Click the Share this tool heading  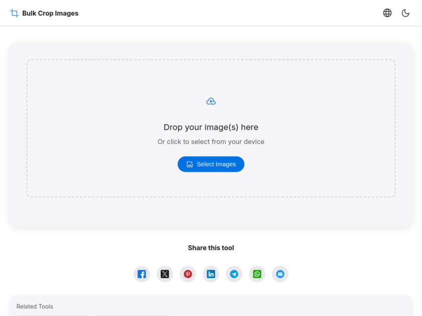[x=211, y=248]
